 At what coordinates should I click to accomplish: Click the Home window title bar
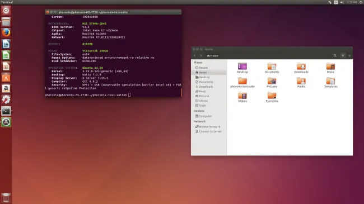click(272, 49)
